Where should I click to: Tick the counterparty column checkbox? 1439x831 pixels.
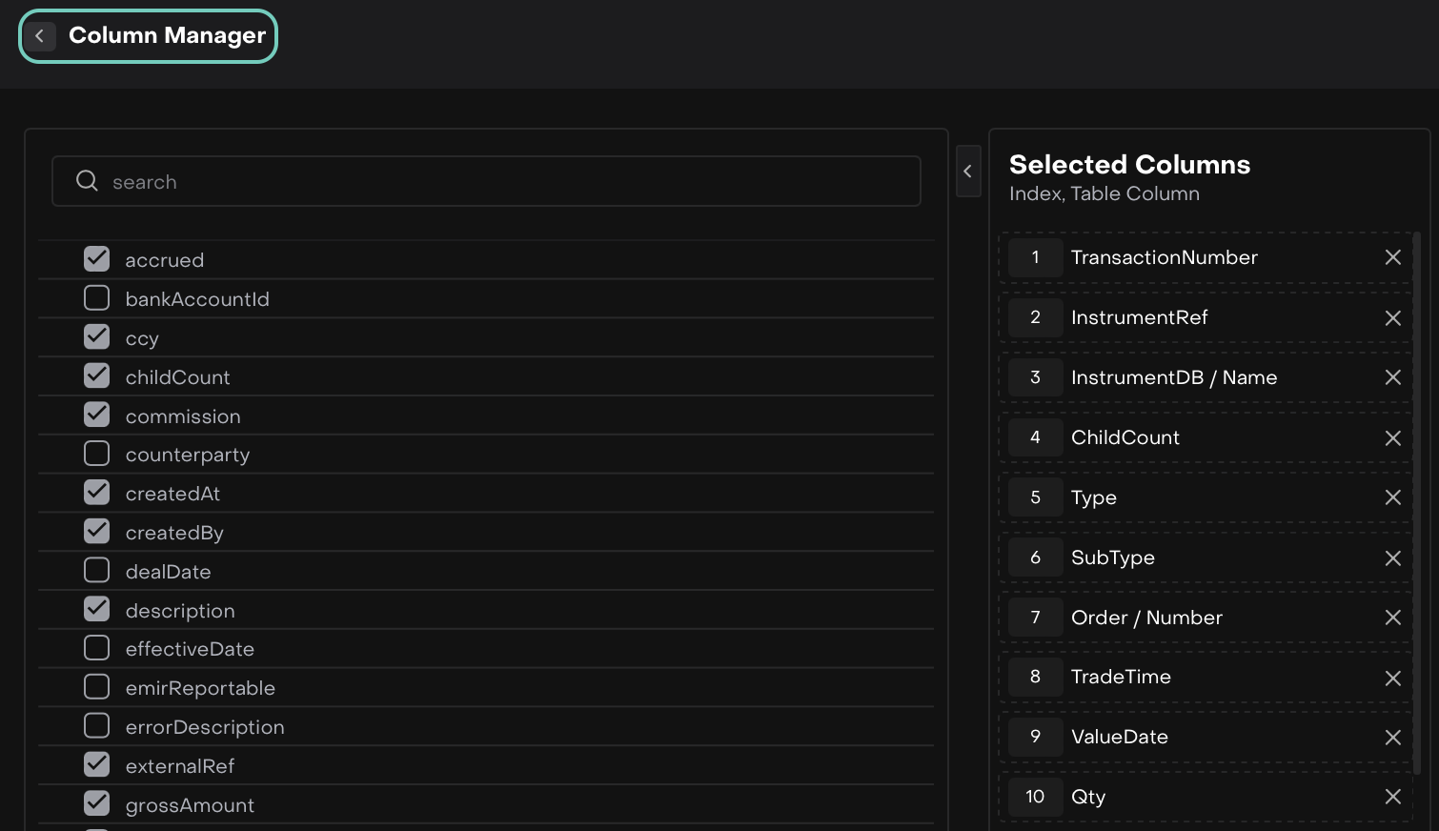[x=97, y=453]
